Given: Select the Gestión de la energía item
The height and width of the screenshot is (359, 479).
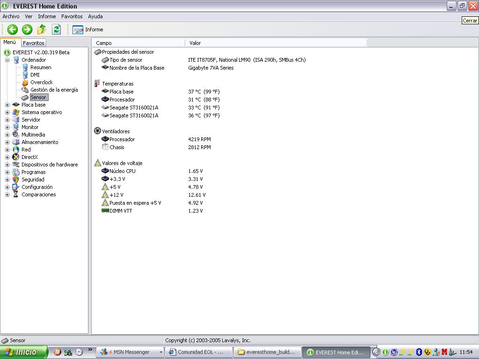Looking at the screenshot, I should pyautogui.click(x=54, y=90).
